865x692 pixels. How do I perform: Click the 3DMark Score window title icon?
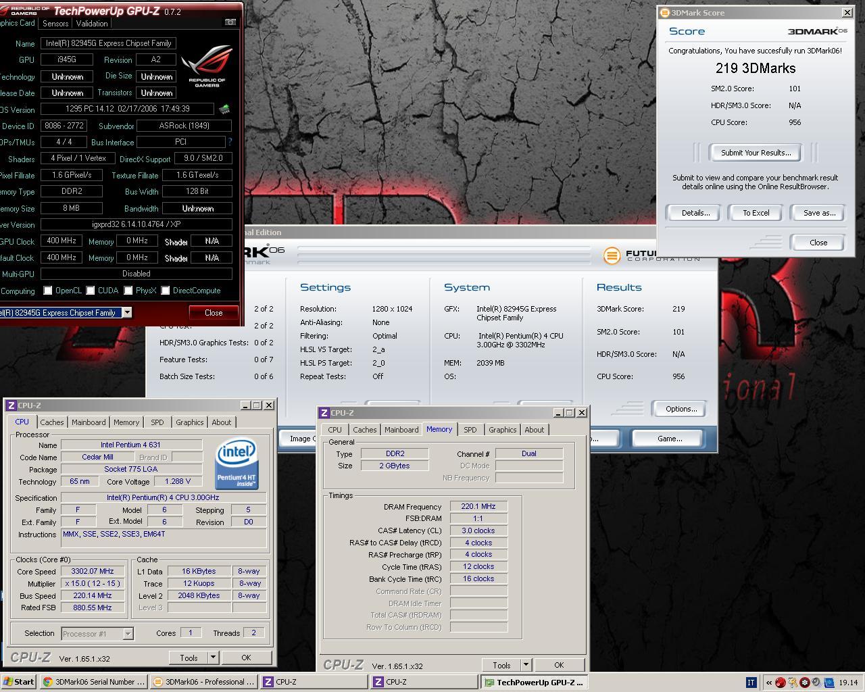pyautogui.click(x=664, y=13)
